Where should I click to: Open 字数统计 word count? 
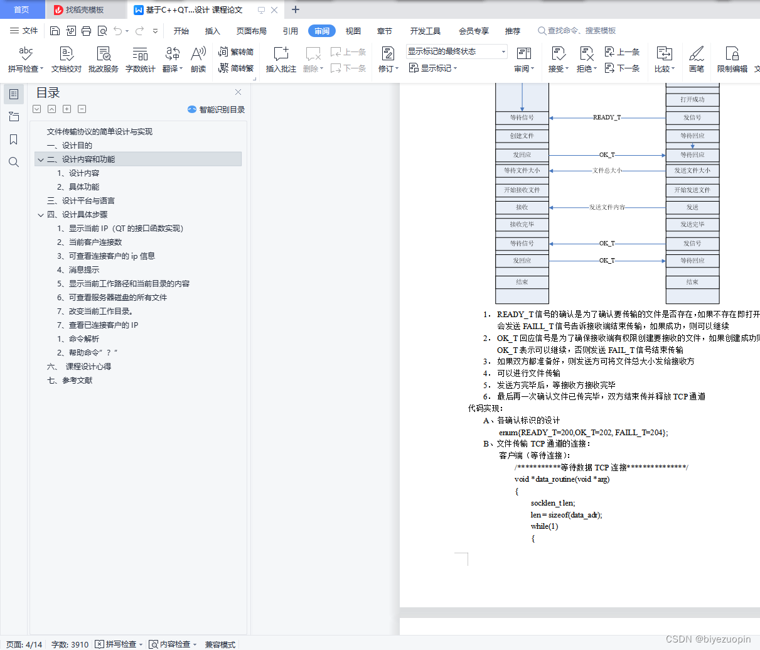tap(139, 60)
